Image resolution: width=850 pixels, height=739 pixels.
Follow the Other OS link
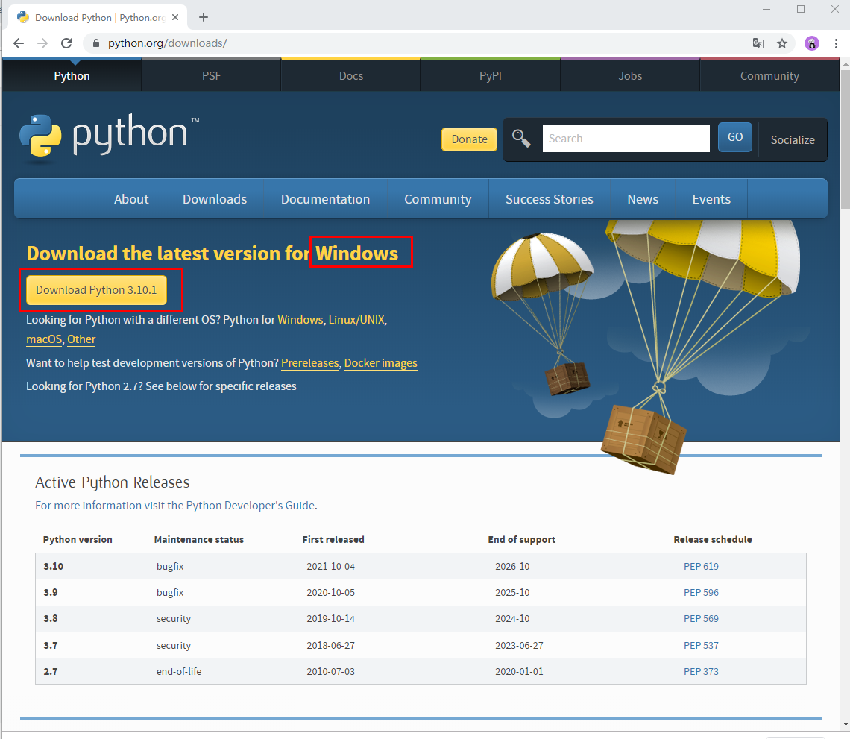click(x=81, y=339)
